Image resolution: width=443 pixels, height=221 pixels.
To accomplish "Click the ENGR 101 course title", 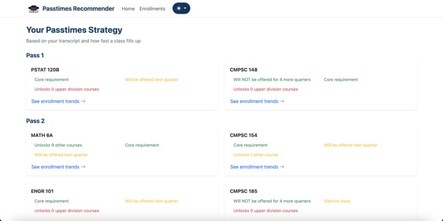I will tap(42, 191).
